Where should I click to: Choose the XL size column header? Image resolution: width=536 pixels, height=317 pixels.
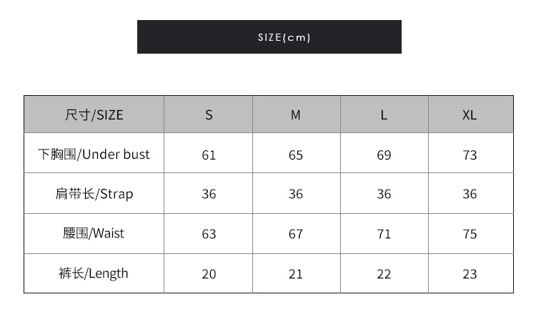470,114
